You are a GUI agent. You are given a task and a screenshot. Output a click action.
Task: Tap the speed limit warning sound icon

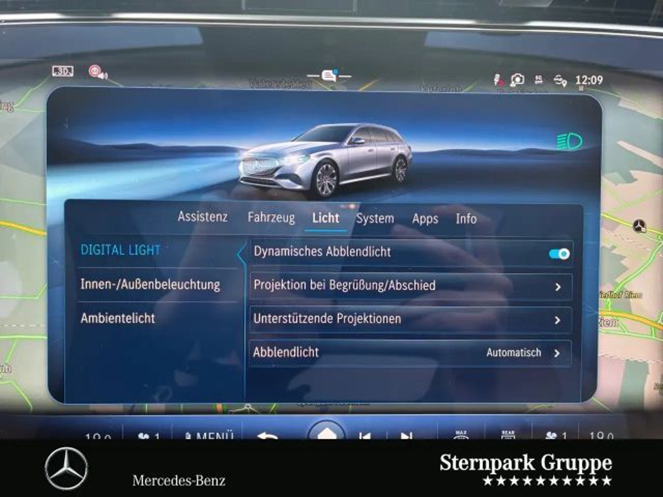(97, 72)
